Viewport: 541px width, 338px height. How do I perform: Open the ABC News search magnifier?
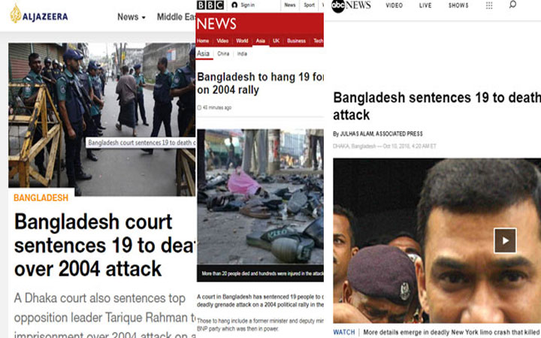512,5
